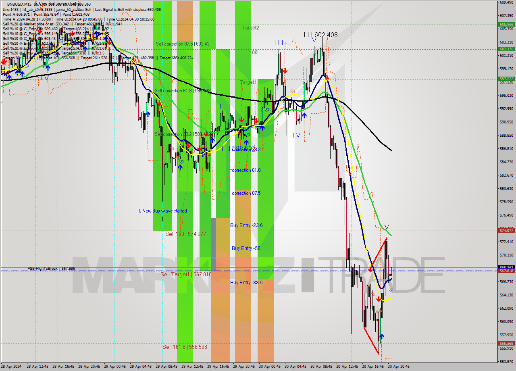This screenshot has height=371, width=516.
Task: Click the 590.950 price axis value
Action: point(507,122)
